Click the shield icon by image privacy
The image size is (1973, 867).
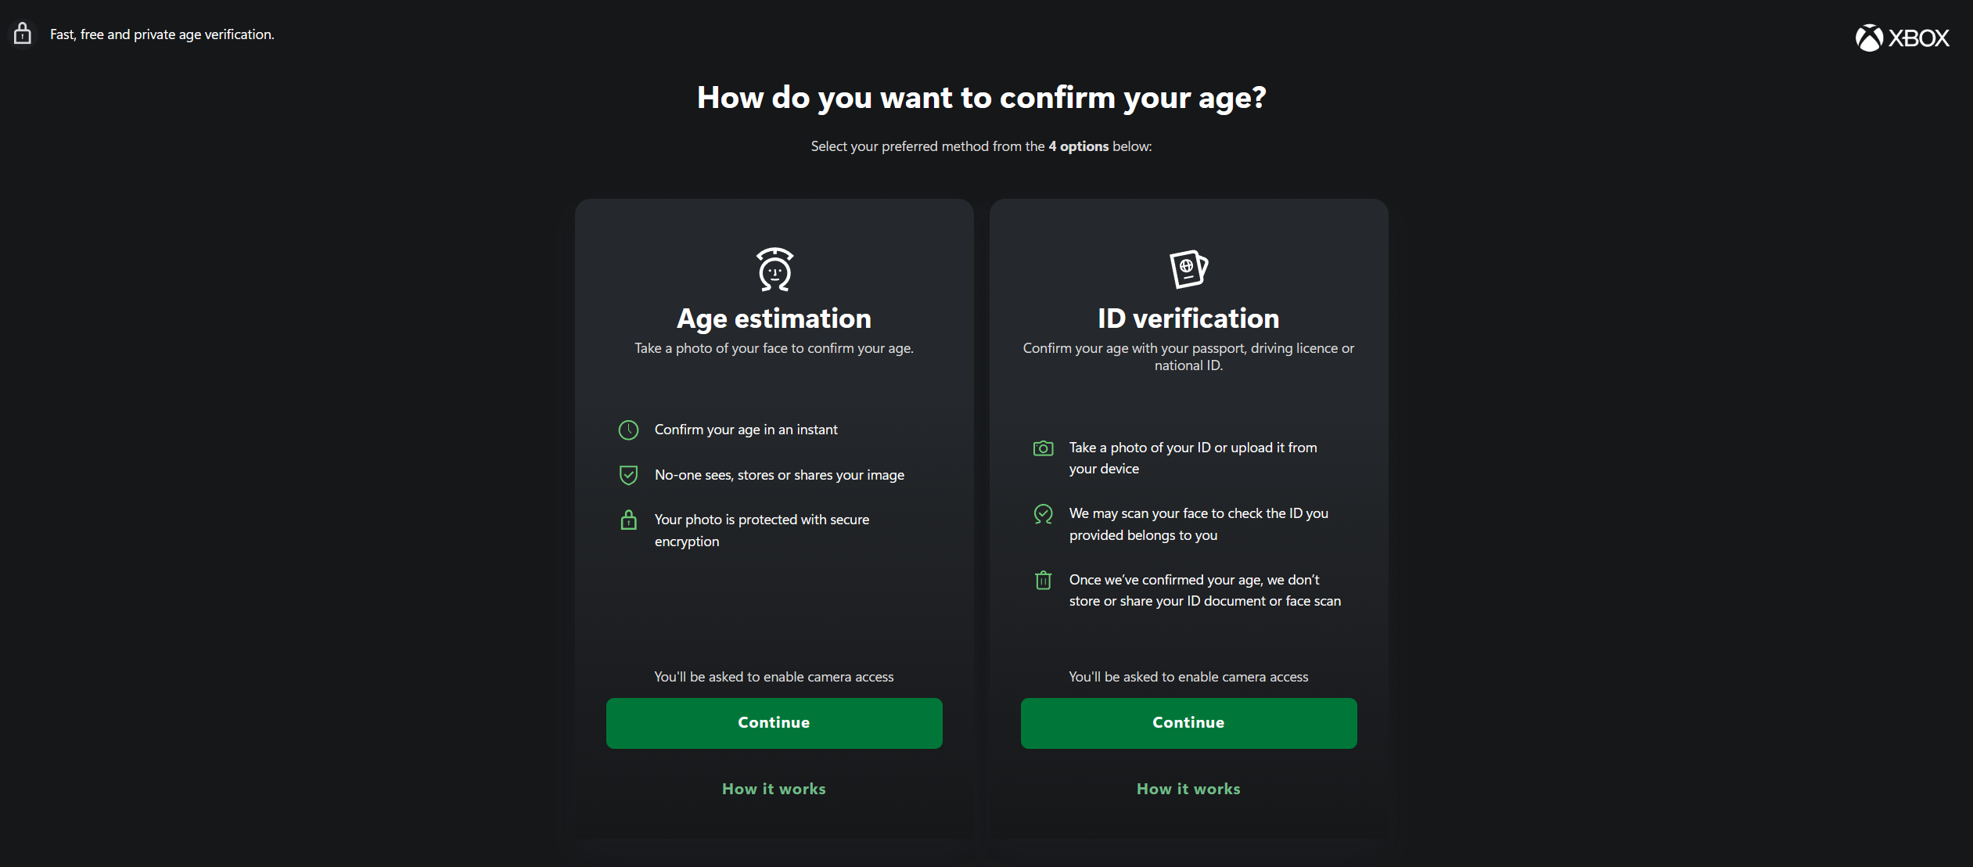(628, 475)
